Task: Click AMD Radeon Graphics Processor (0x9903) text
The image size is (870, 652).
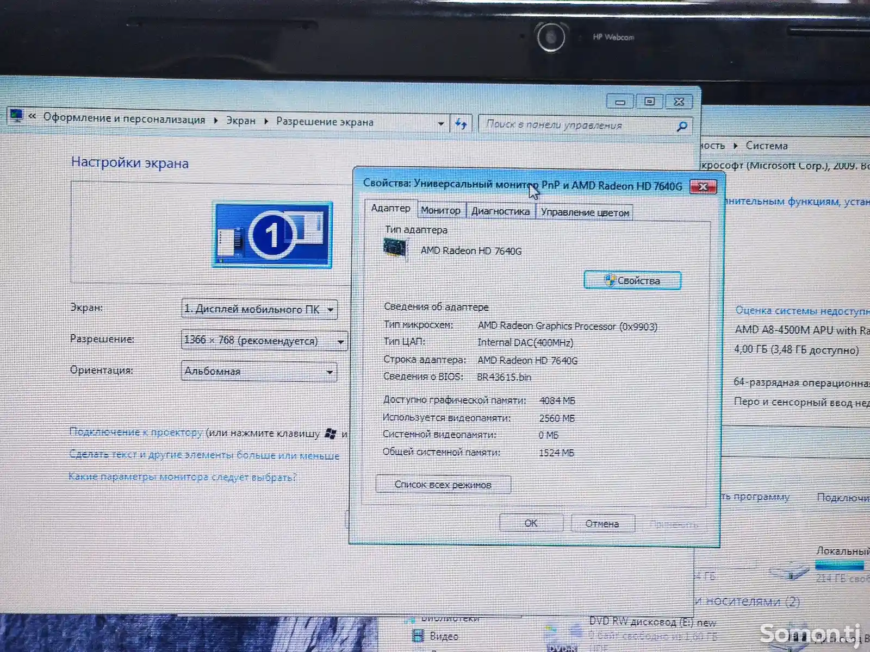Action: point(568,326)
